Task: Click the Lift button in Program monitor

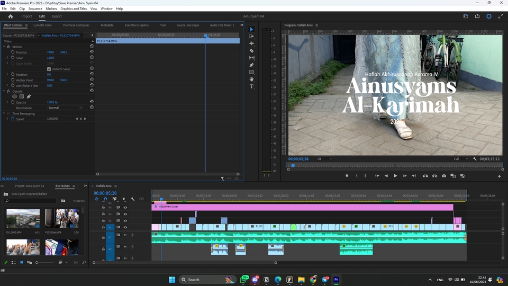Action: pyautogui.click(x=425, y=176)
